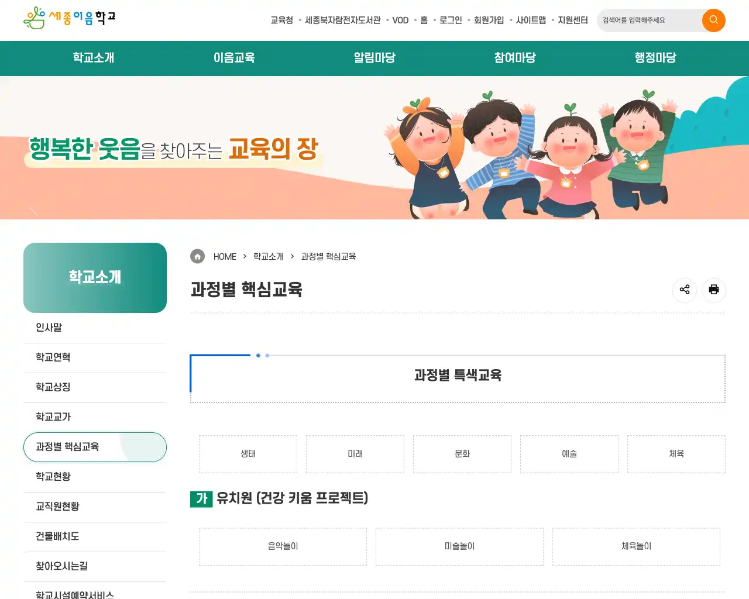Click the 로그인 link
The width and height of the screenshot is (749, 599).
point(451,20)
